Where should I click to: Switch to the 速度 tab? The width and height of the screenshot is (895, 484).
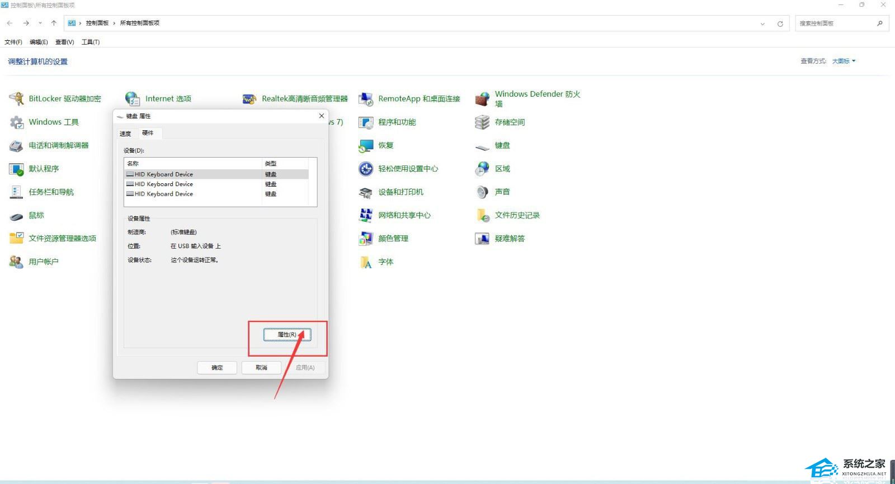click(125, 134)
